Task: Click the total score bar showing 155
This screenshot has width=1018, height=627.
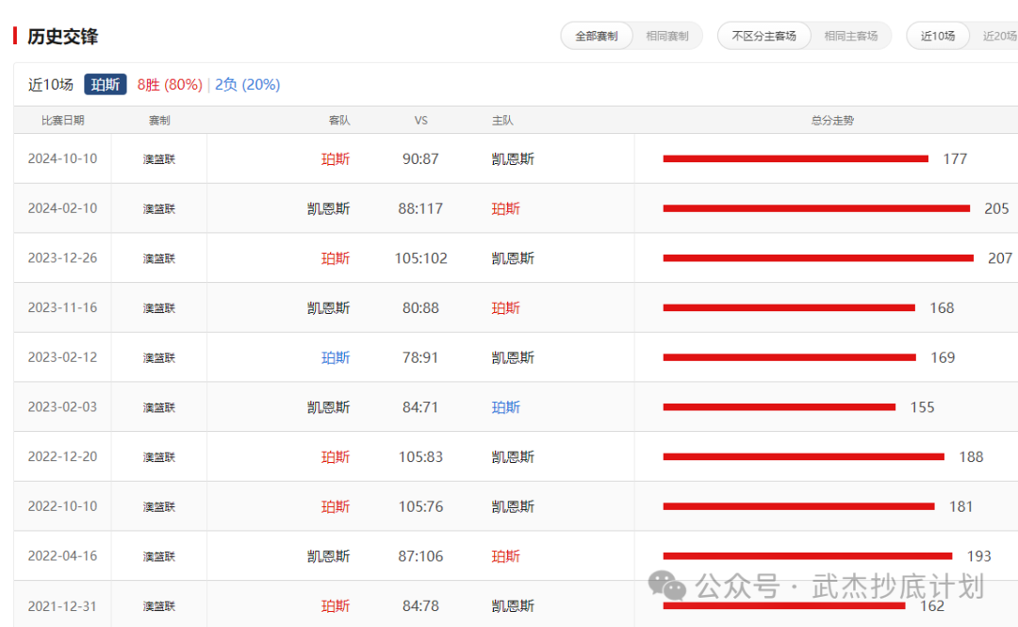Action: click(780, 407)
